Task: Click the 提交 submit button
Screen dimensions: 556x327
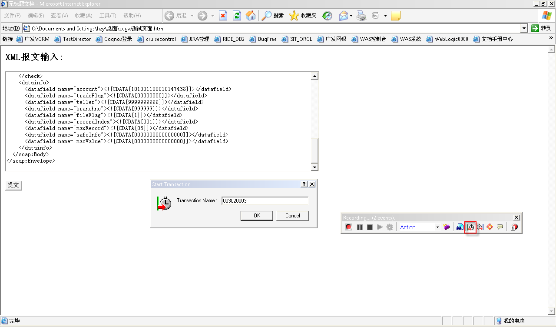Action: [13, 185]
